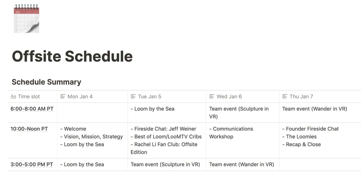Open the Mon Jan 4 column menu
Viewport: 361px width, 174px height.
click(80, 97)
